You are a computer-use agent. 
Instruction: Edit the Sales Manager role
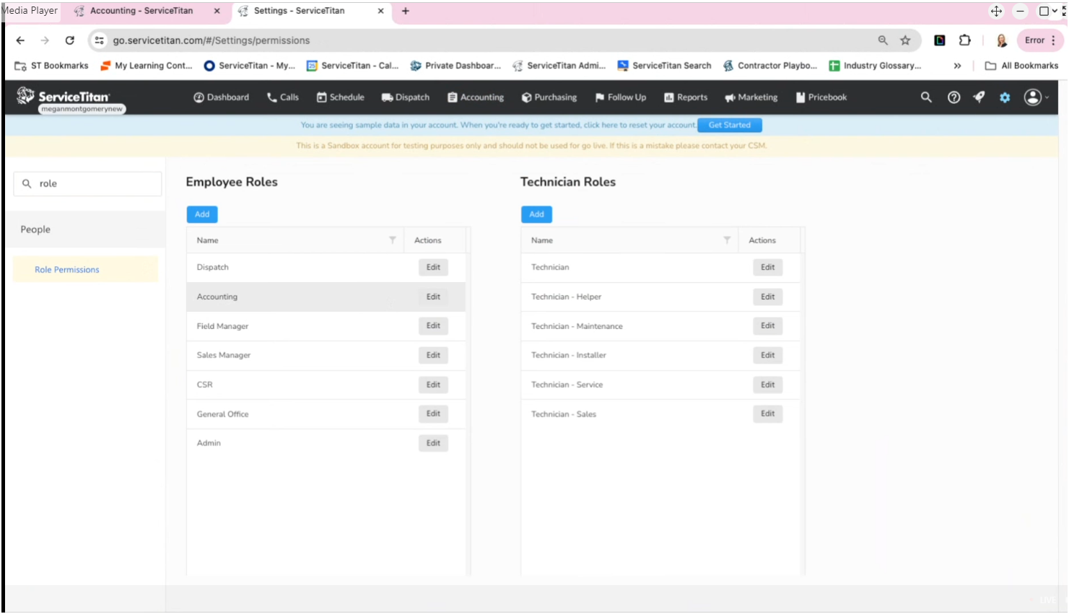click(433, 355)
